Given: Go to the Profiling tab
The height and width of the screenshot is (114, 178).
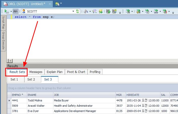Looking at the screenshot, I should [95, 72].
